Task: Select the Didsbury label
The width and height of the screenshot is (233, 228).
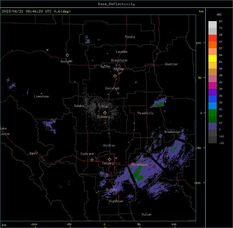Action: 104,117
